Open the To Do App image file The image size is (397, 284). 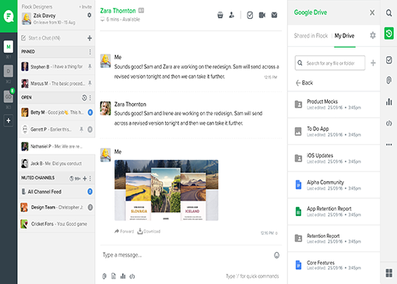pyautogui.click(x=334, y=131)
